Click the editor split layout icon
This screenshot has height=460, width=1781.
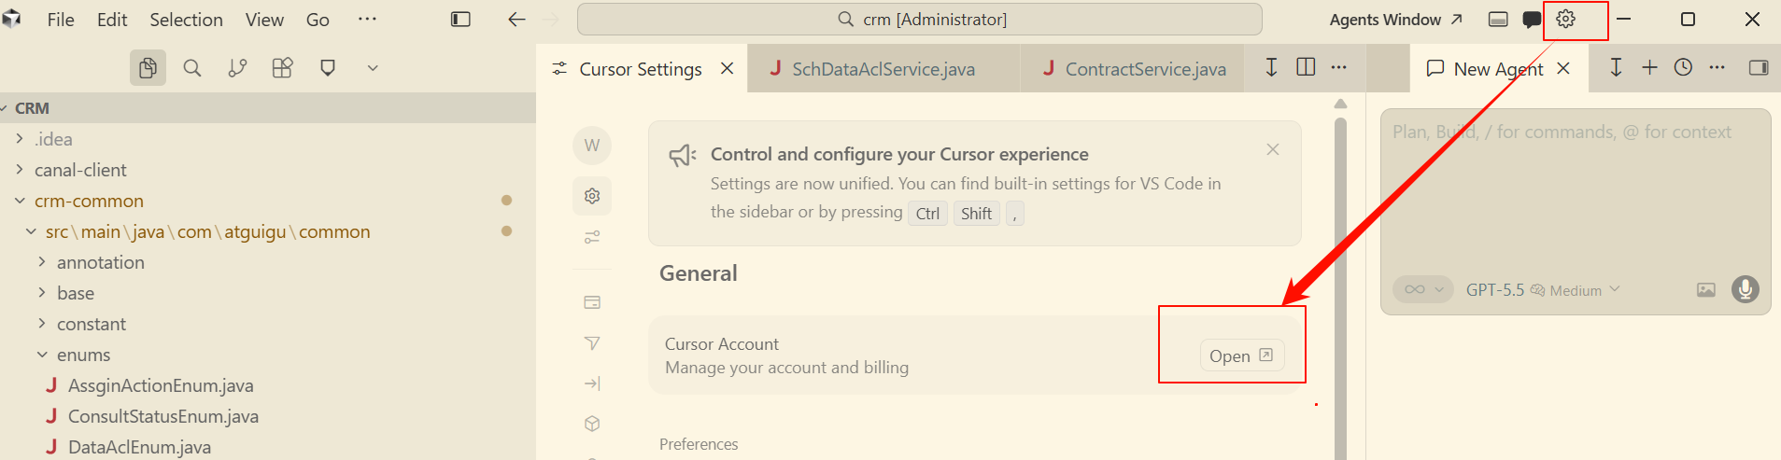click(x=1306, y=67)
